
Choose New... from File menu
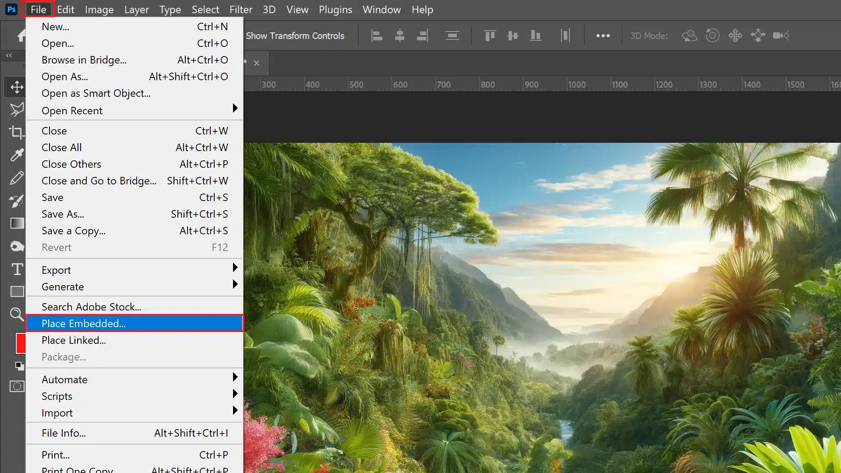coord(134,26)
